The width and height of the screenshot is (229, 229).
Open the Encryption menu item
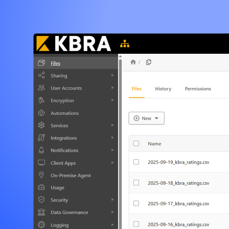pos(76,100)
